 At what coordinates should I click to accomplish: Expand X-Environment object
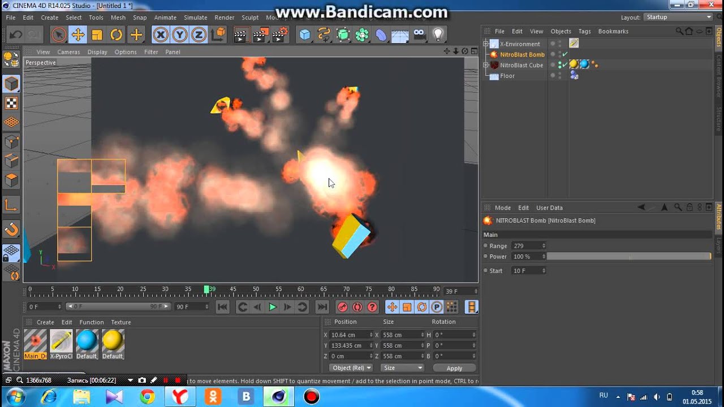click(x=485, y=44)
